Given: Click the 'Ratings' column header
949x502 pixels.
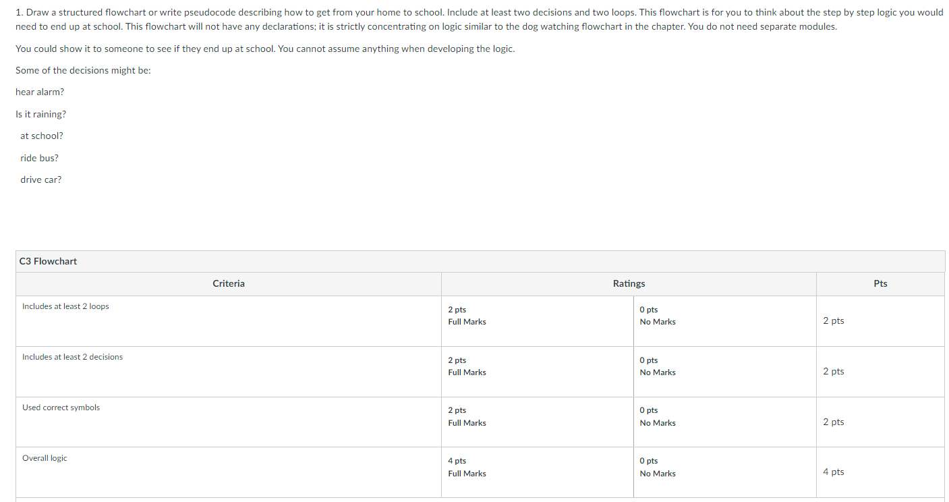Looking at the screenshot, I should [629, 283].
